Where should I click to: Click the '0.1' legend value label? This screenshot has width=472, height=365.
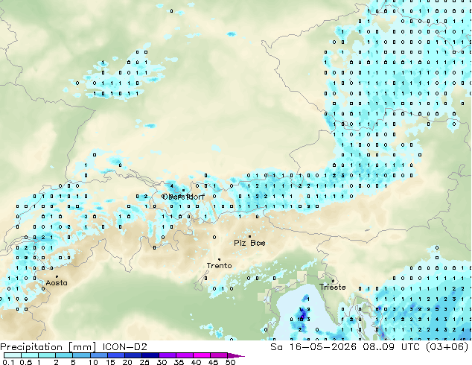[x=8, y=362]
